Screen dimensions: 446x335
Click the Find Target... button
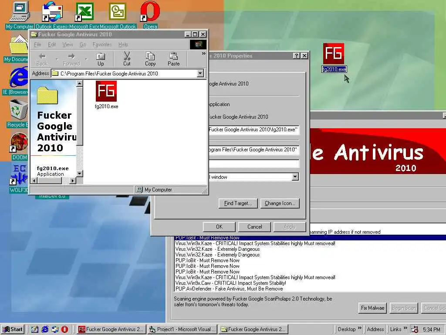[238, 203]
